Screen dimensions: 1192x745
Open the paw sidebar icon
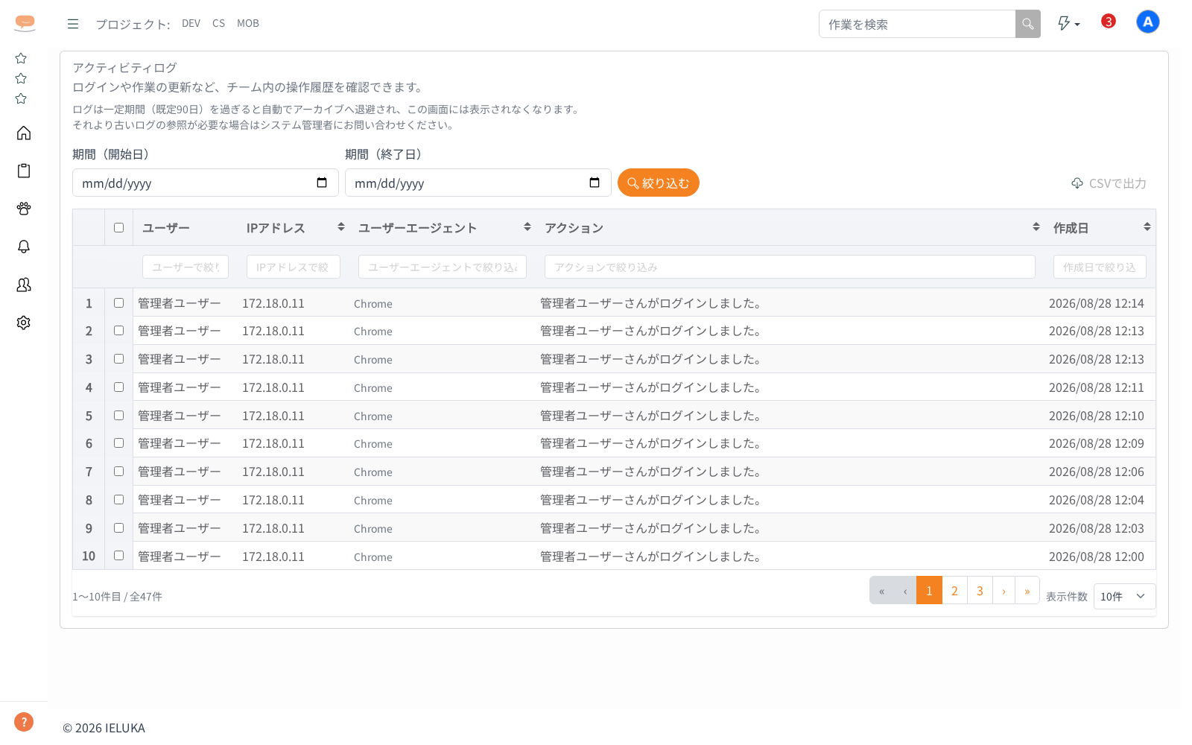(x=24, y=209)
